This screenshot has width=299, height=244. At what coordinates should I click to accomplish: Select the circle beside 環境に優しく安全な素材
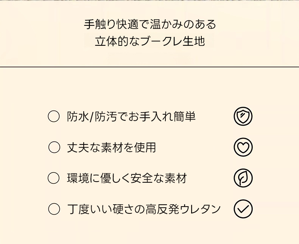pyautogui.click(x=54, y=178)
